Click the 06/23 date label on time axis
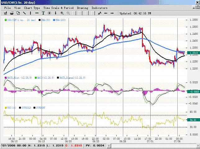The height and width of the screenshot is (149, 200). click(x=96, y=141)
